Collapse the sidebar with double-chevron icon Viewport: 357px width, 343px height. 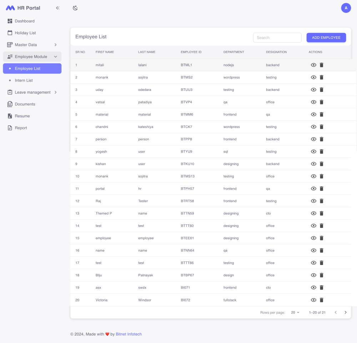(57, 8)
